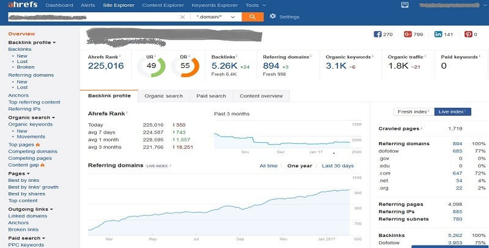
Task: Open Linked domains sidebar link
Action: tap(28, 216)
